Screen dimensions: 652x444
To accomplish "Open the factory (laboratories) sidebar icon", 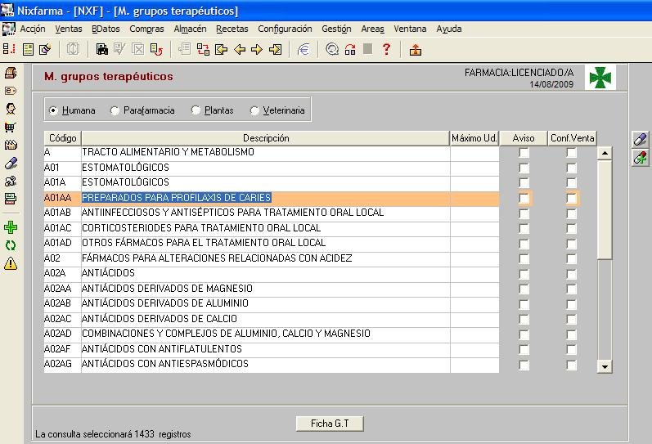I will 11,145.
